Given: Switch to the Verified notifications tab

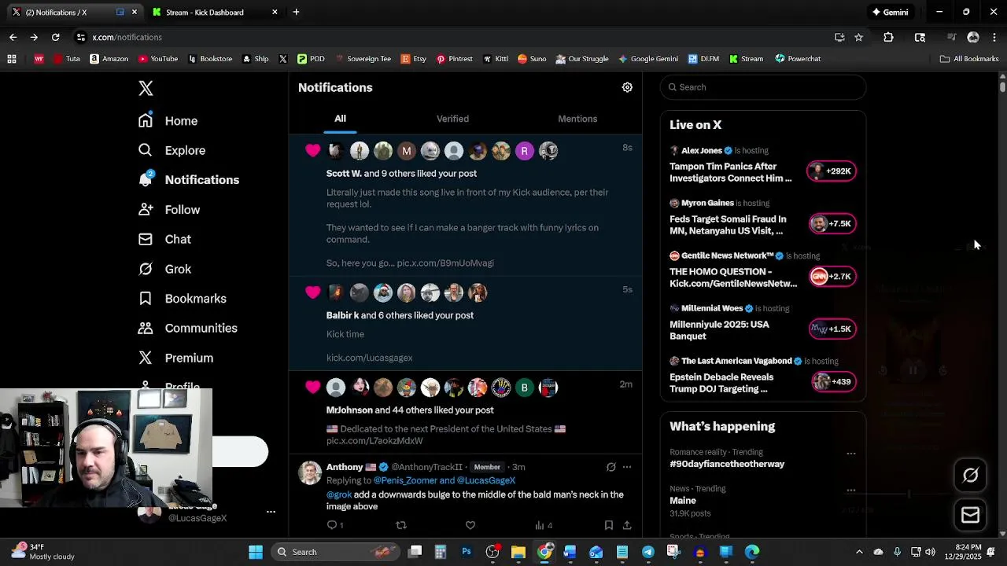Looking at the screenshot, I should point(452,119).
